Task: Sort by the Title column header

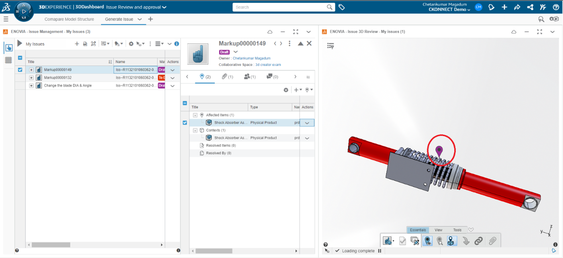Action: coord(69,62)
